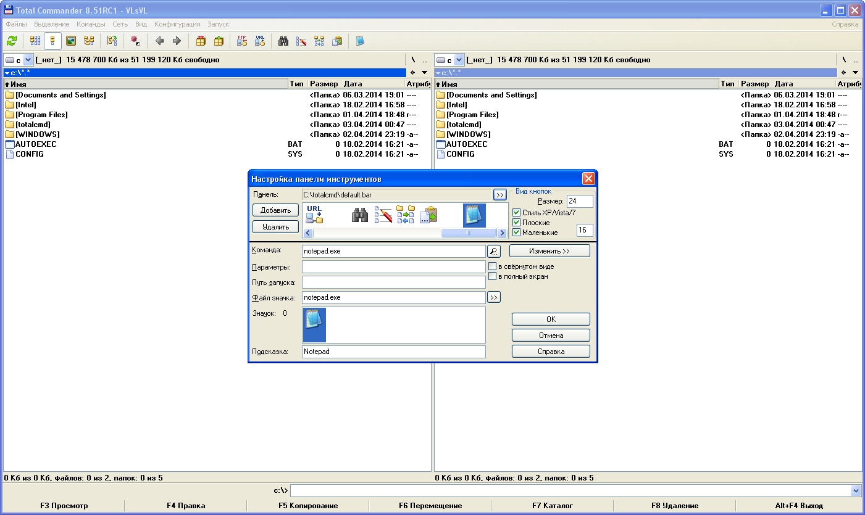865x515 pixels.
Task: Open the Выделение menu
Action: click(x=52, y=24)
